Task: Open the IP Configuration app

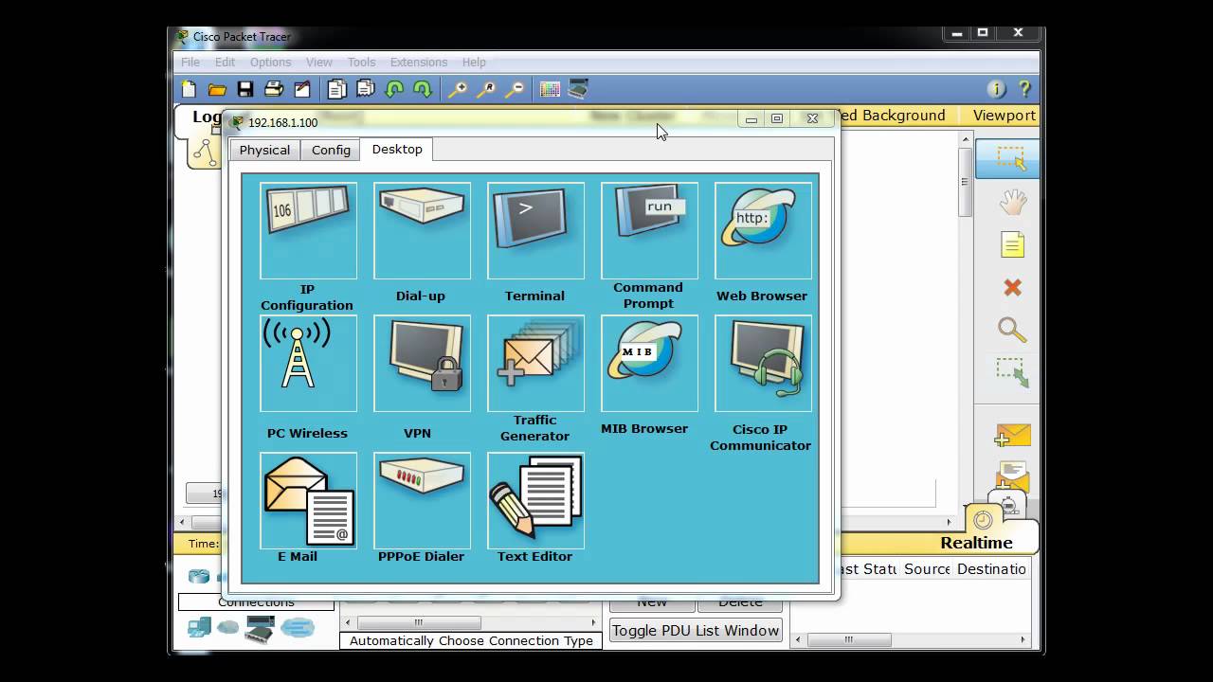Action: tap(308, 231)
